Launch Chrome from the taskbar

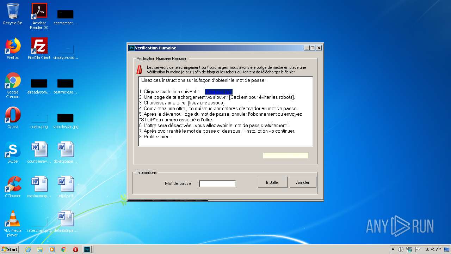64,249
